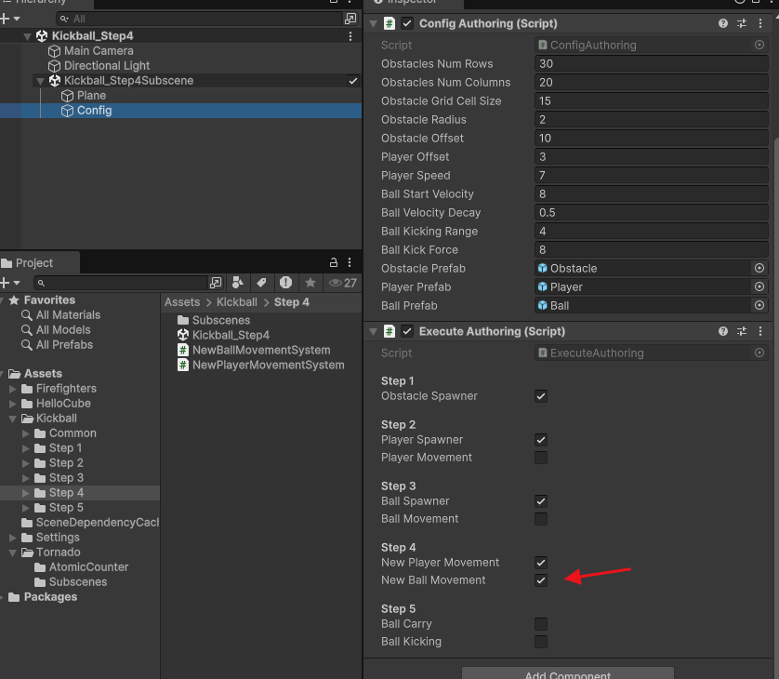Screen dimensions: 779x679
Task: Click the Project search input field
Action: coord(120,283)
